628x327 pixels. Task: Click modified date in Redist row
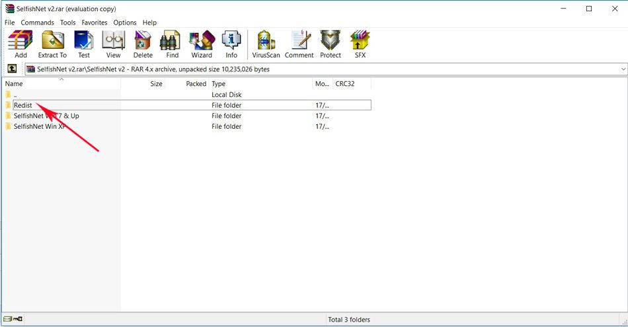pyautogui.click(x=322, y=105)
